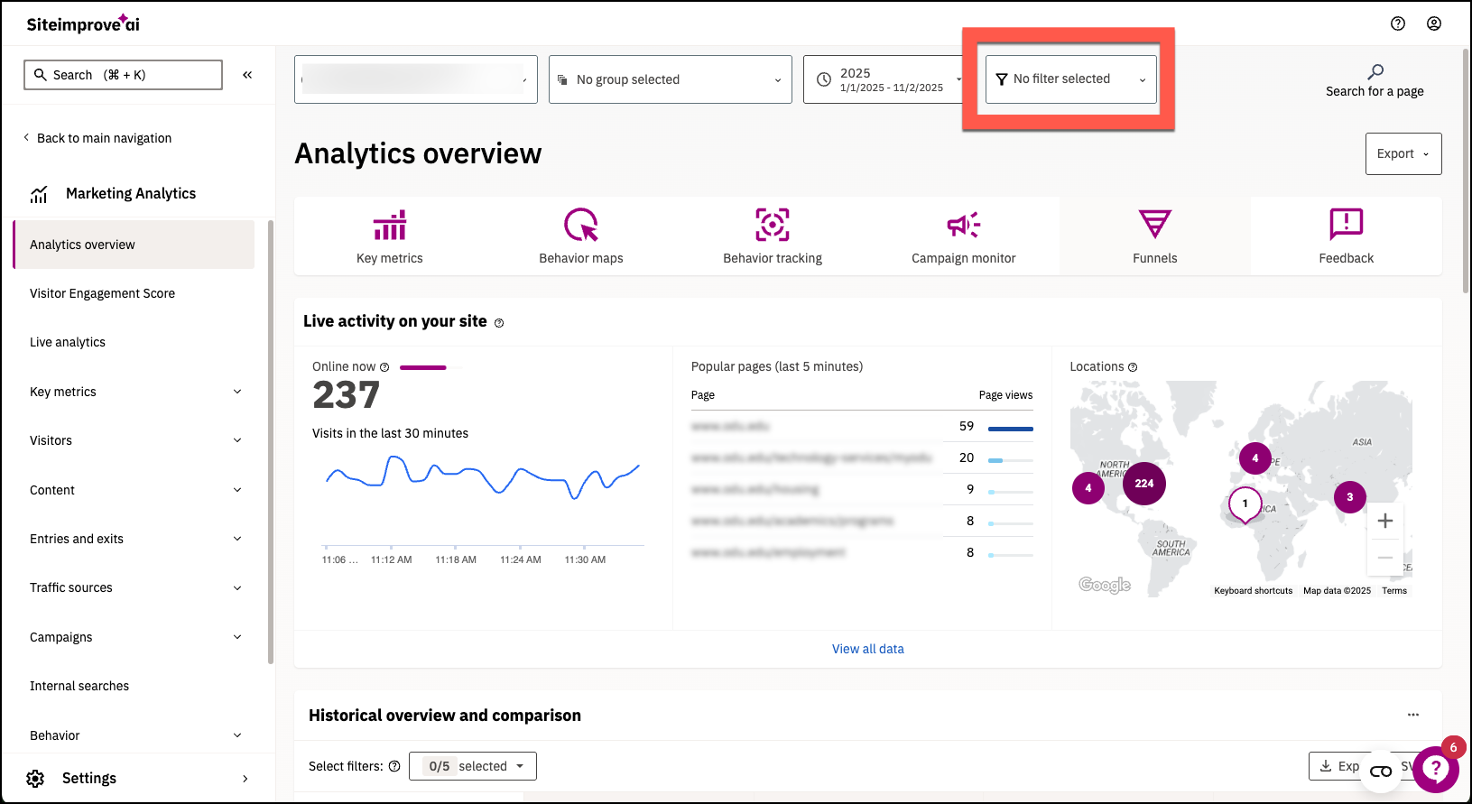Open the Campaign monitor megaphone icon
The height and width of the screenshot is (804, 1472).
point(963,226)
